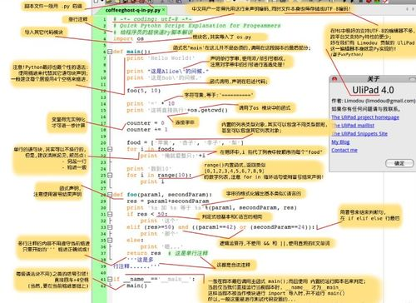This screenshot has height=303, width=416.
Task: Click the 关于 dialog title
Action: click(374, 79)
